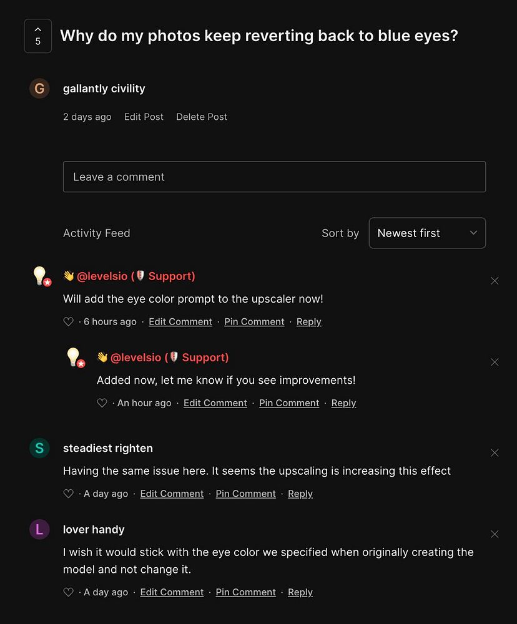Viewport: 517px width, 624px height.
Task: Click Edit Post link
Action: click(x=144, y=117)
